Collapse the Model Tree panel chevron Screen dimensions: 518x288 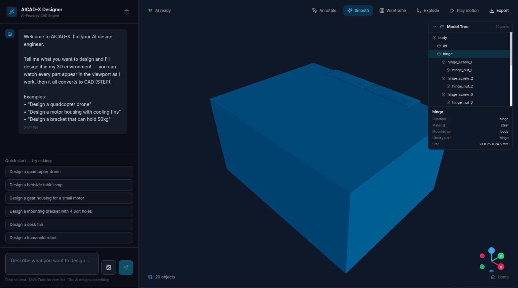pyautogui.click(x=435, y=27)
